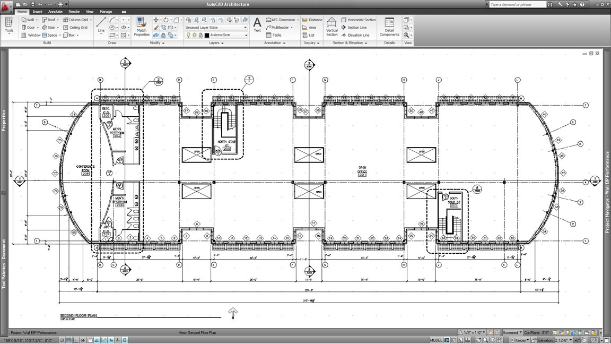Switch to the Annotate ribbon tab

(55, 11)
